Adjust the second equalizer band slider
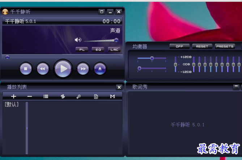242x160 pixels. pos(199,64)
